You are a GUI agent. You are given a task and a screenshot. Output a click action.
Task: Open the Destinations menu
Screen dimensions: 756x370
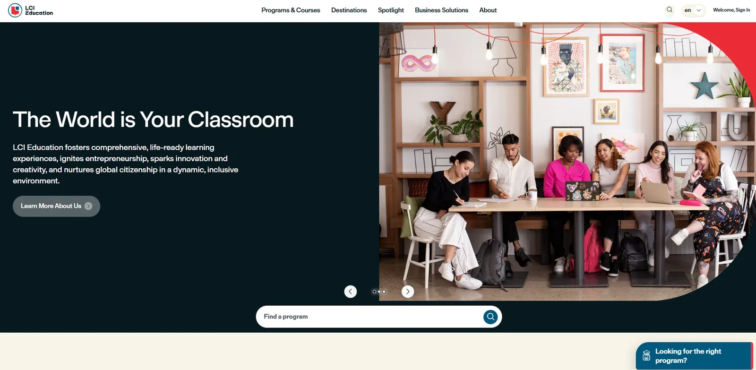coord(349,10)
